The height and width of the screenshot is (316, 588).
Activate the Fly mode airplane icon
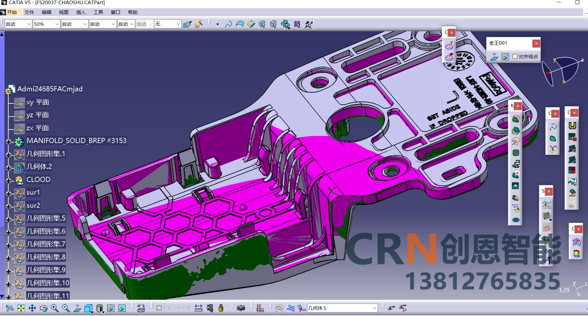pyautogui.click(x=10, y=308)
